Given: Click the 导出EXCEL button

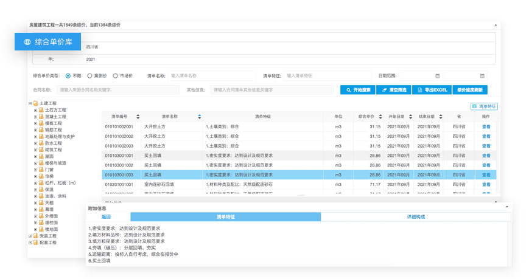Looking at the screenshot, I should (432, 90).
